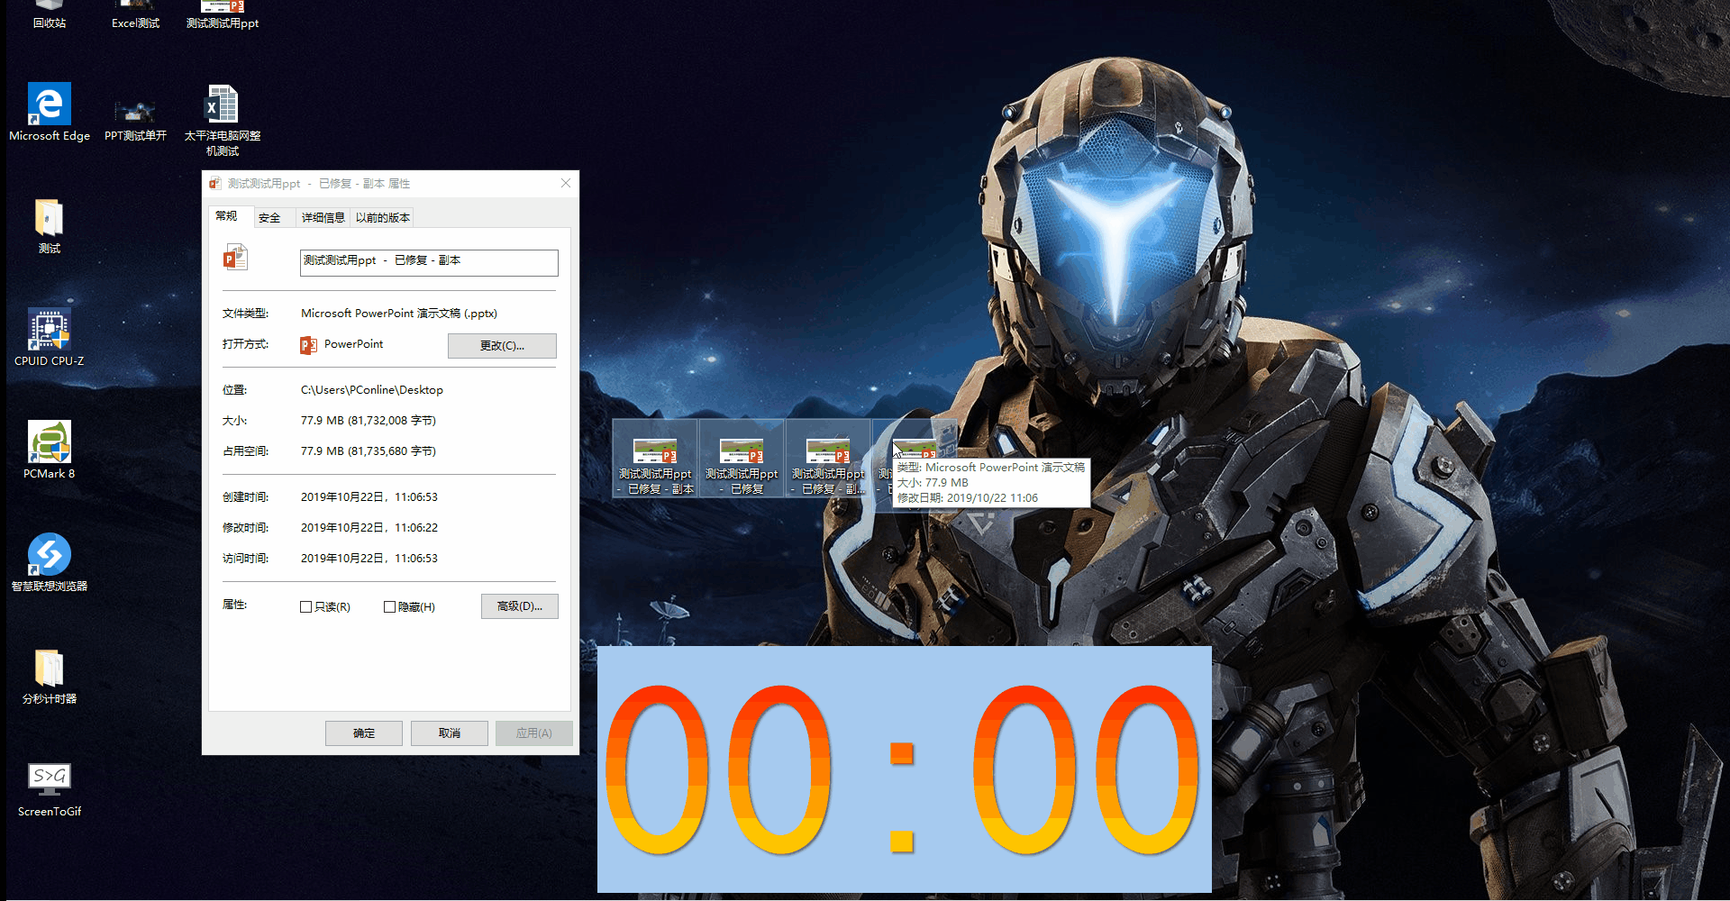Click the size value 77.9 MB (81,732,008 字节)
This screenshot has height=901, width=1730.
(369, 421)
